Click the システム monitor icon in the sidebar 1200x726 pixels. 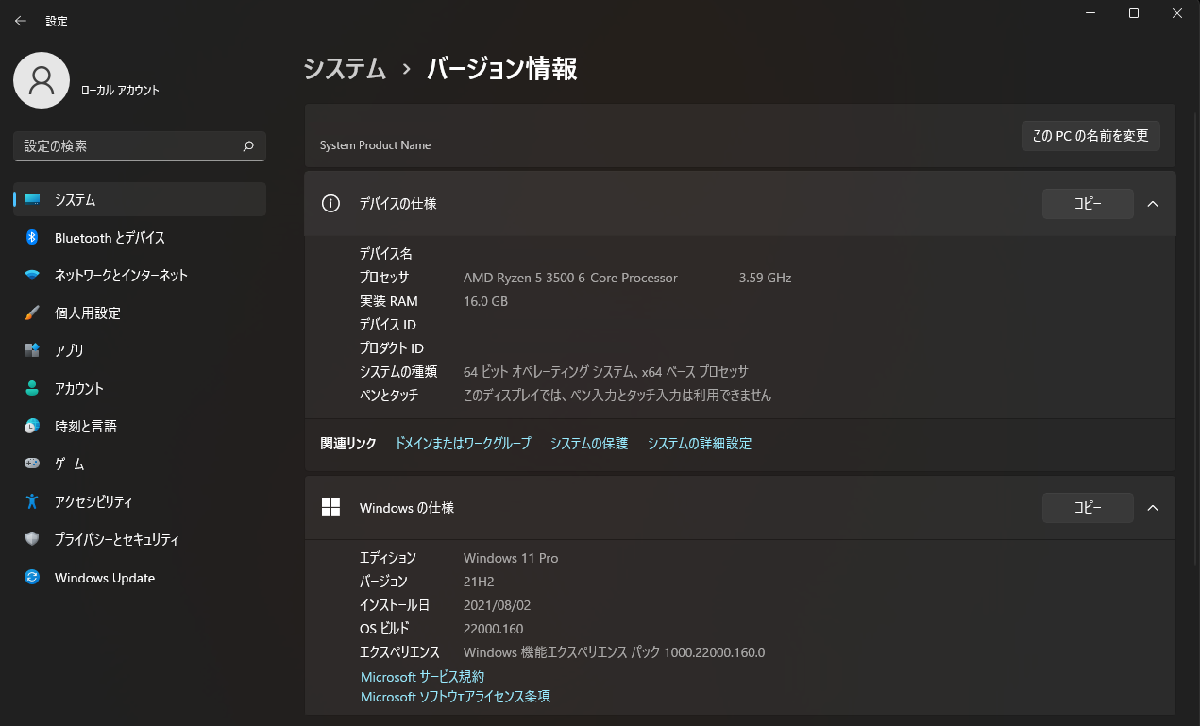[x=32, y=199]
